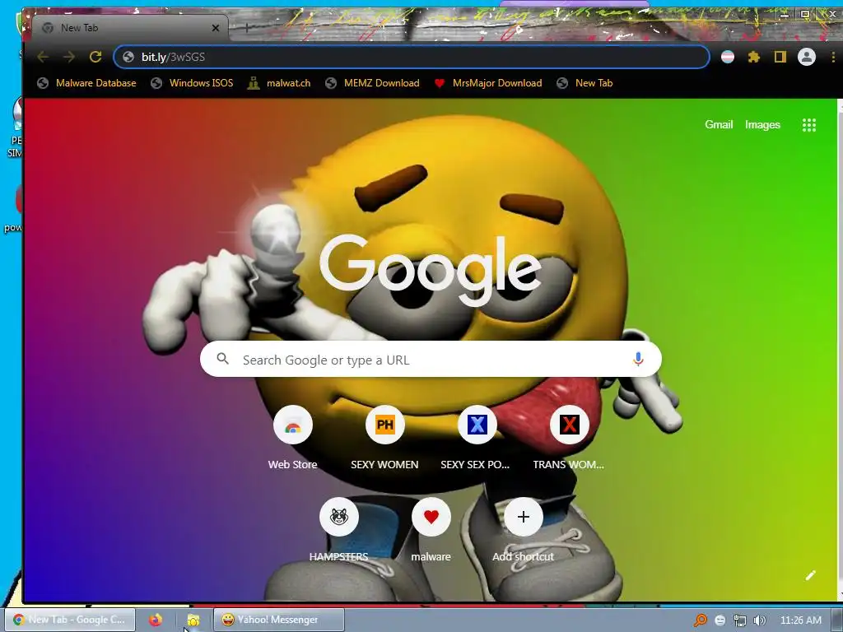The width and height of the screenshot is (843, 632).
Task: Open Gmail link
Action: pos(719,125)
